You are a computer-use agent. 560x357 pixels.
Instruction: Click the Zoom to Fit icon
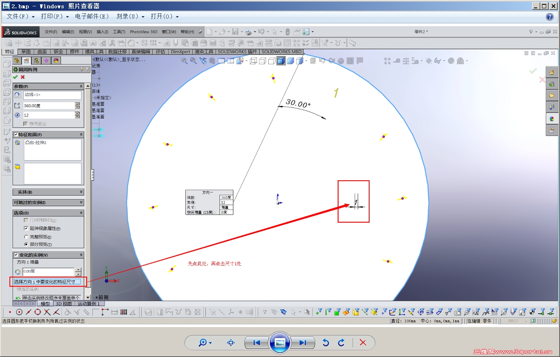tap(184, 61)
